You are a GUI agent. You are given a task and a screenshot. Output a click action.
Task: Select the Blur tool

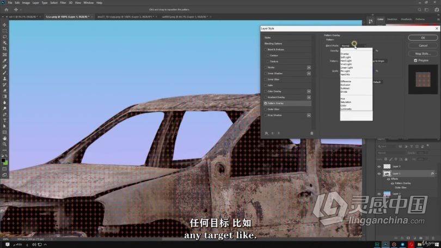tap(4, 102)
